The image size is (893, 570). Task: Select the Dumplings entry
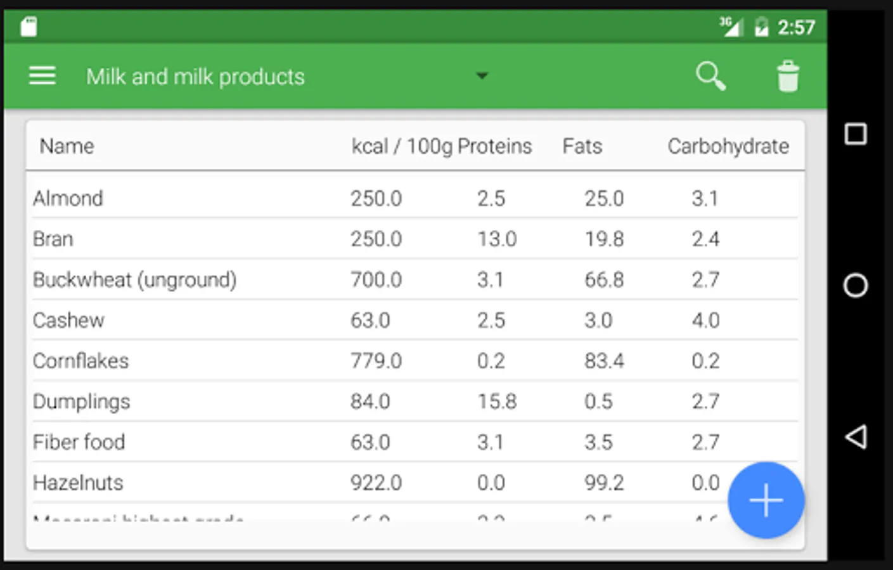81,402
